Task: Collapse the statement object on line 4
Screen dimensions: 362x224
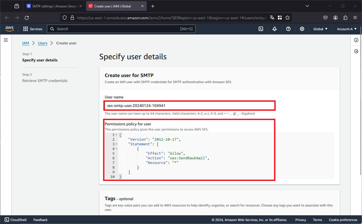Action: [117, 149]
